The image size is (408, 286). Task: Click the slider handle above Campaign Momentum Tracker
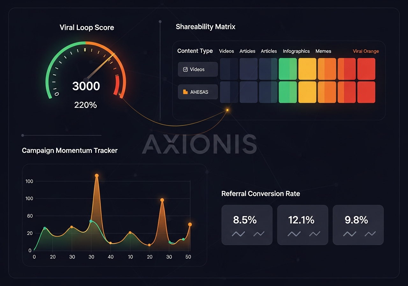coord(23,135)
